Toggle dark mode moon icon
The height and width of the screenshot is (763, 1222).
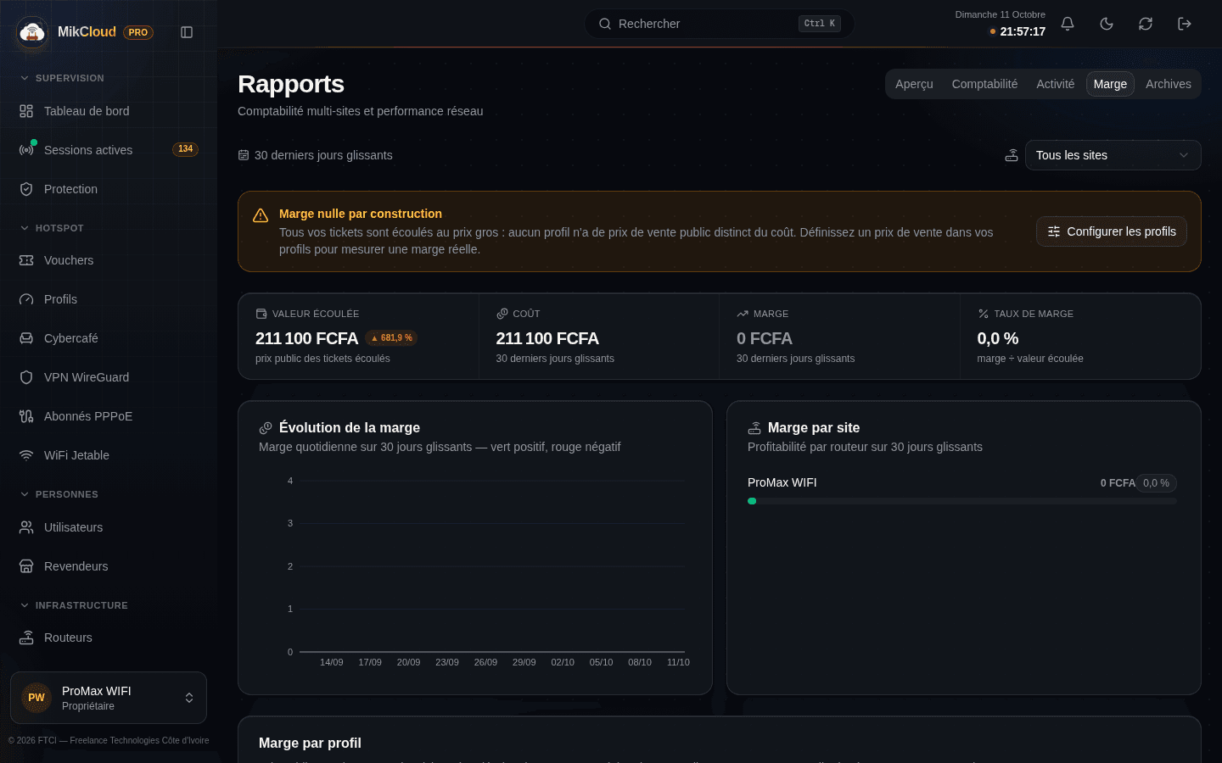(x=1107, y=24)
